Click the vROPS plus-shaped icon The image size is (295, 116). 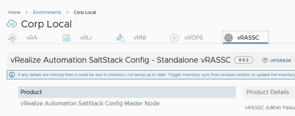[x=174, y=38]
